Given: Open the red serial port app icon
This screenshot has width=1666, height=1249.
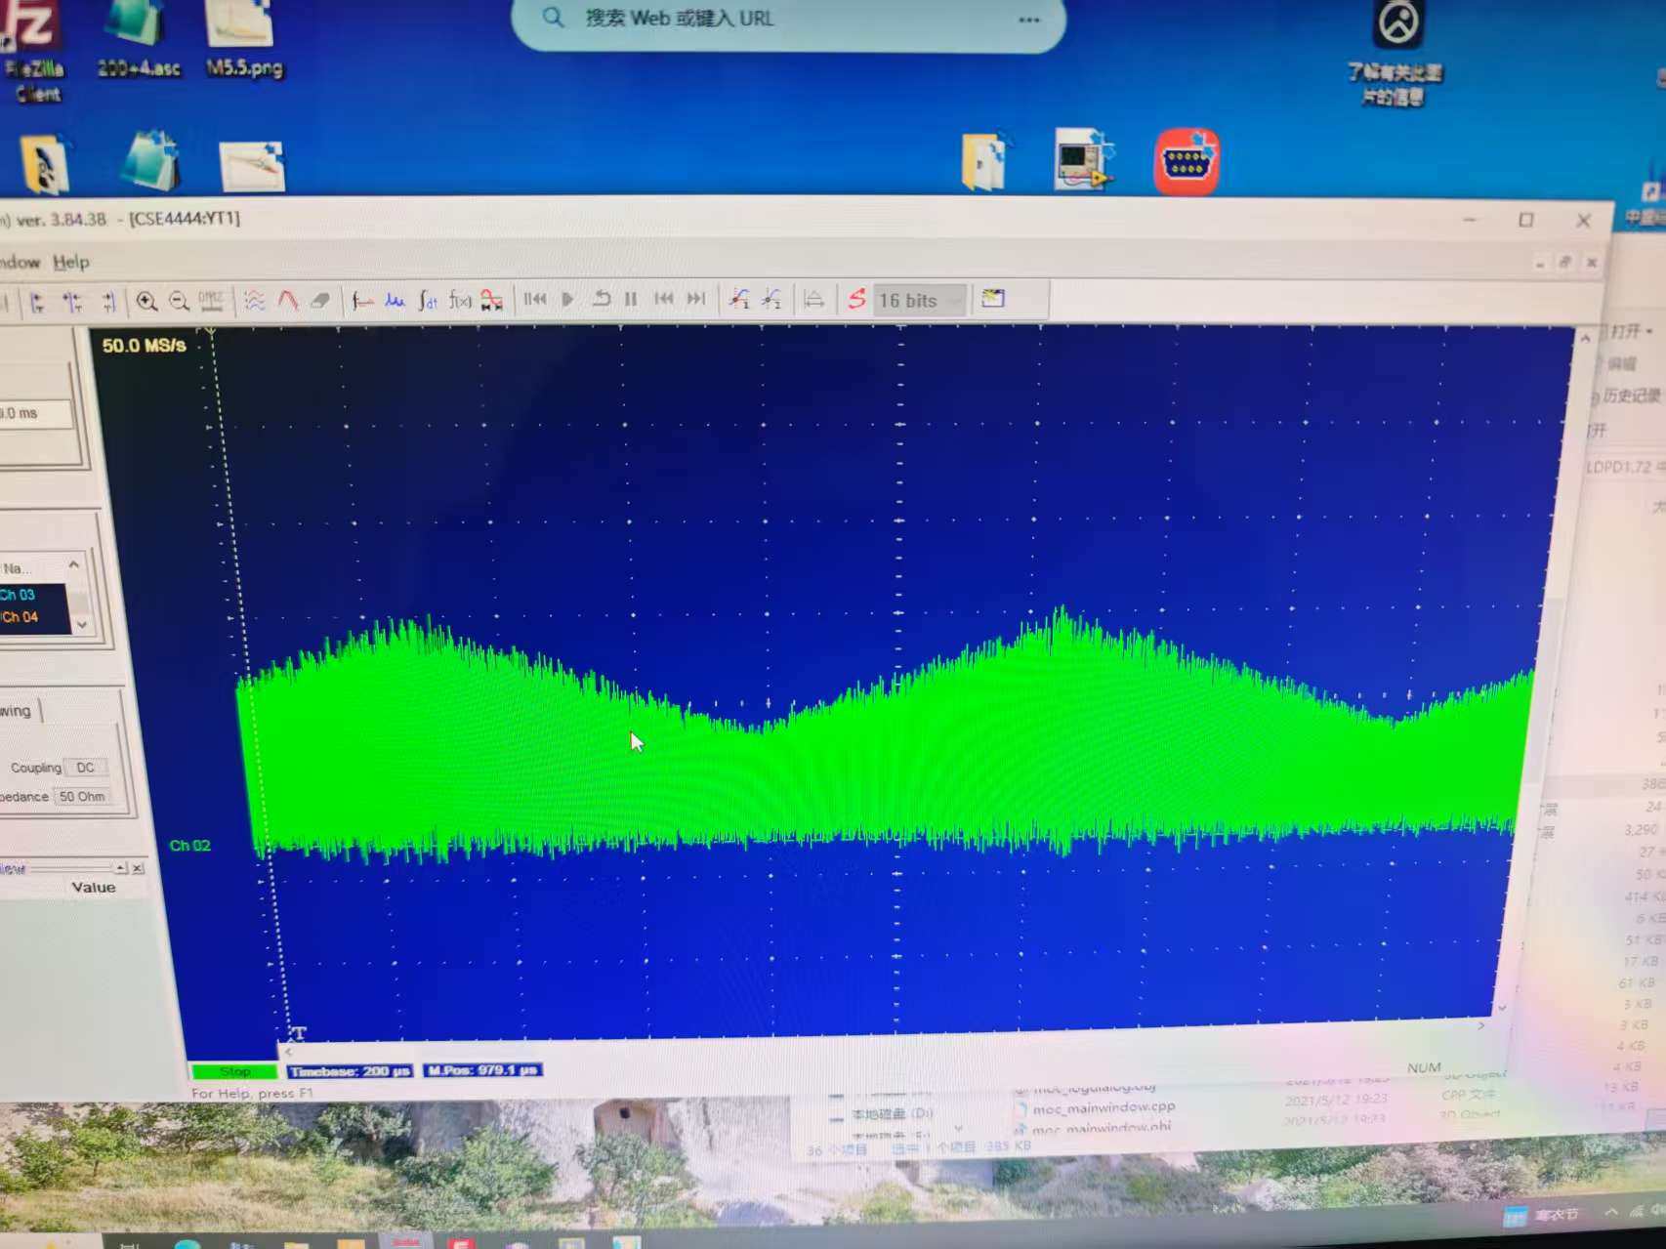Looking at the screenshot, I should coord(1187,160).
